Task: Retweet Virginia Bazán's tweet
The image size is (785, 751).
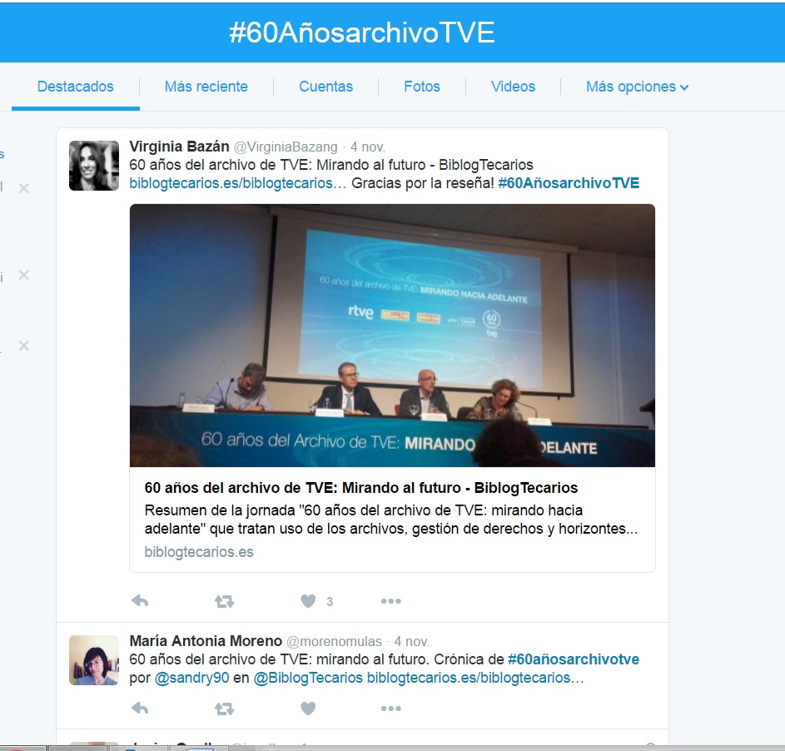Action: click(x=224, y=601)
